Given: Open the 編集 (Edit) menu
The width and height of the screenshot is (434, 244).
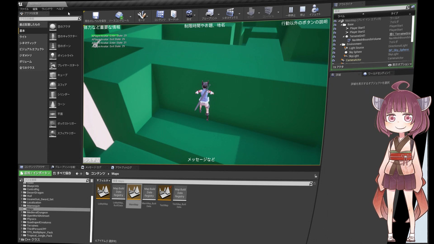Looking at the screenshot, I should [35, 9].
